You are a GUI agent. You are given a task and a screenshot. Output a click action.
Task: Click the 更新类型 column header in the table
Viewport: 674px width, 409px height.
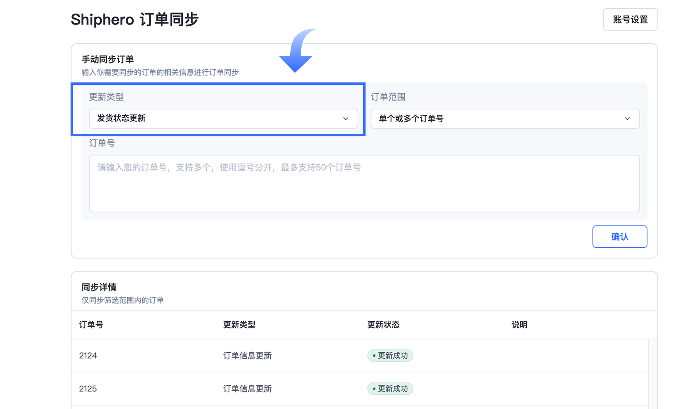239,325
